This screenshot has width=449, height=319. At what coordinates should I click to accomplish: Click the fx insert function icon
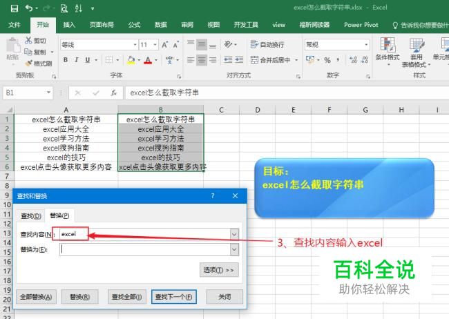coord(114,93)
